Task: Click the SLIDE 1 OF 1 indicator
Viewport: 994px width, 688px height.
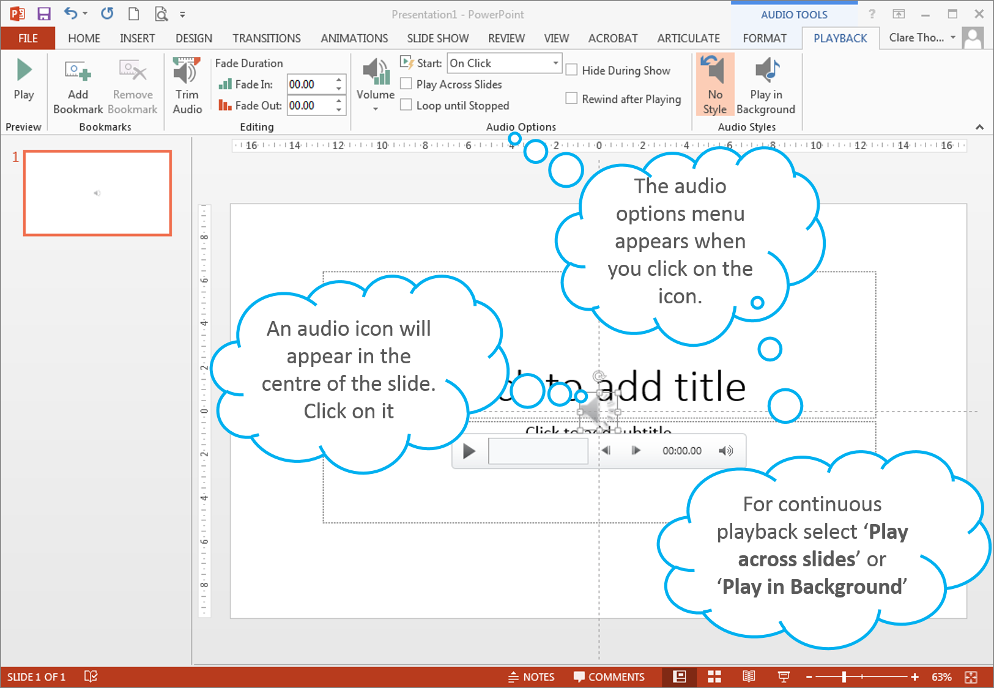Action: click(36, 677)
